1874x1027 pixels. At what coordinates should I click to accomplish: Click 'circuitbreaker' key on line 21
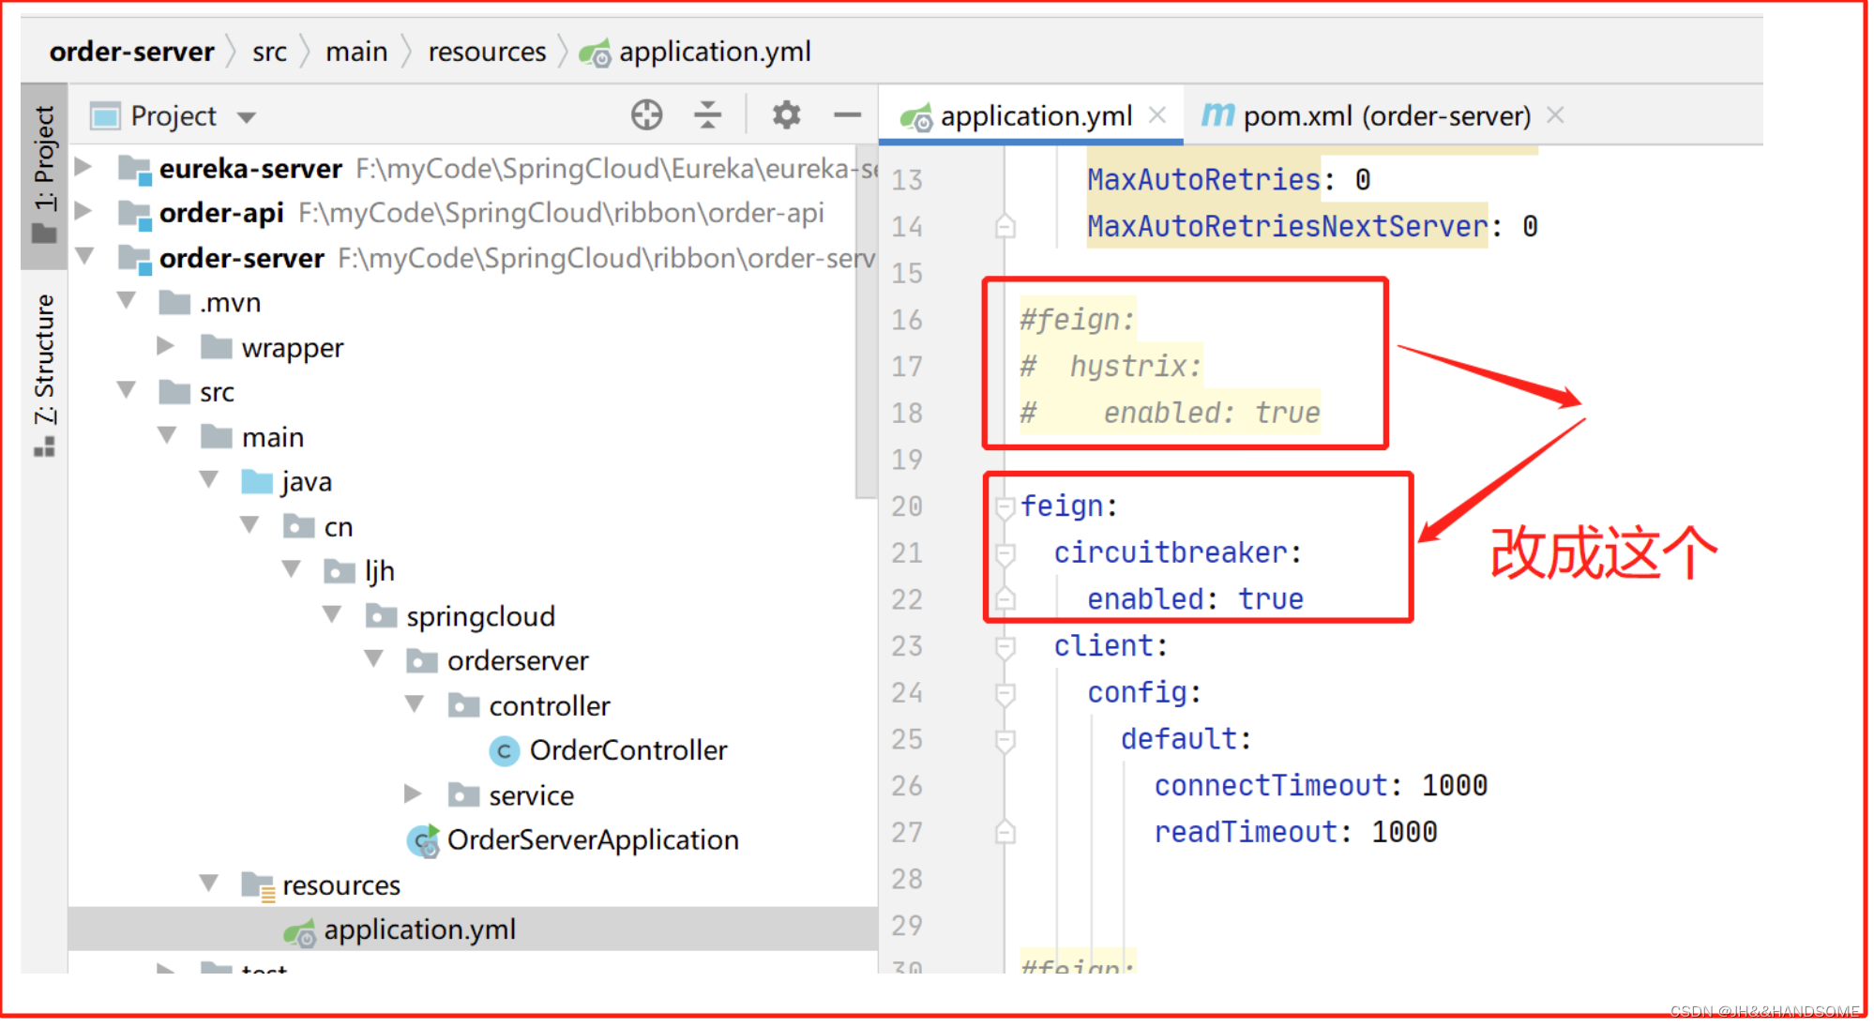coord(1171,553)
